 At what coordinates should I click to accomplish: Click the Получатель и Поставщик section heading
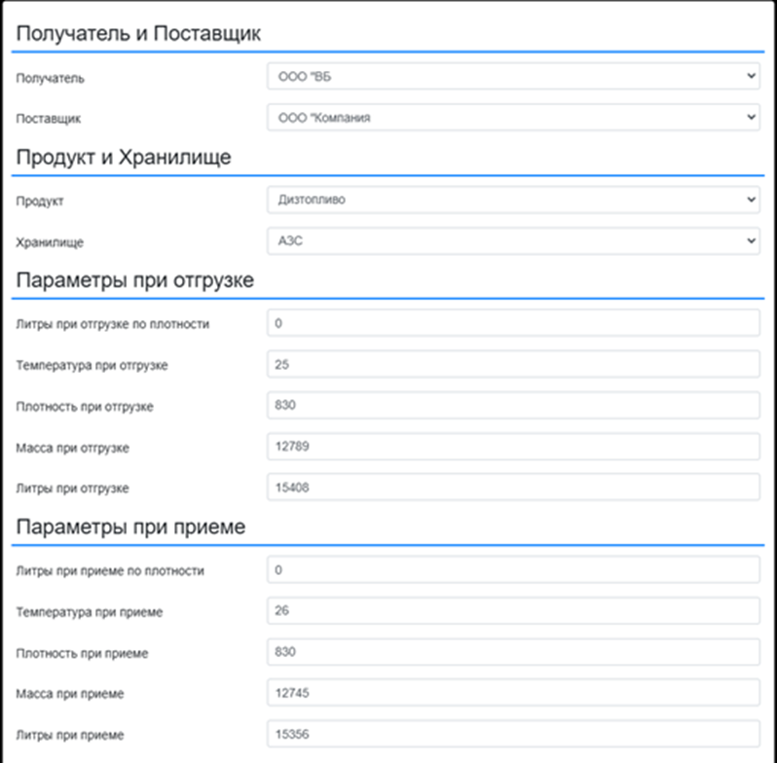[138, 34]
